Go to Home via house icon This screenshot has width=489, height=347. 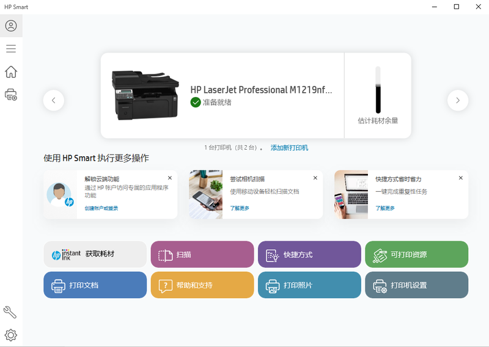coord(11,72)
